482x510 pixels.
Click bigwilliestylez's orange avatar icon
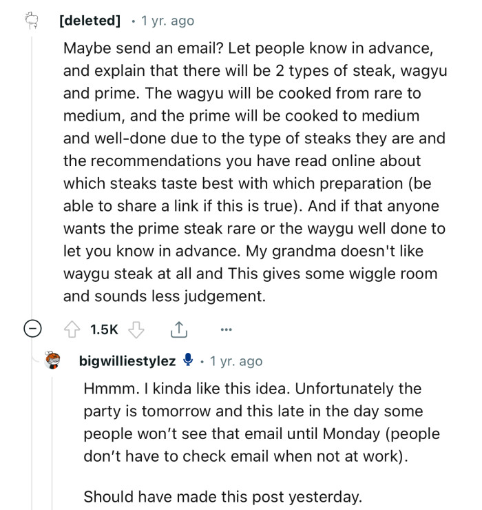(x=53, y=361)
